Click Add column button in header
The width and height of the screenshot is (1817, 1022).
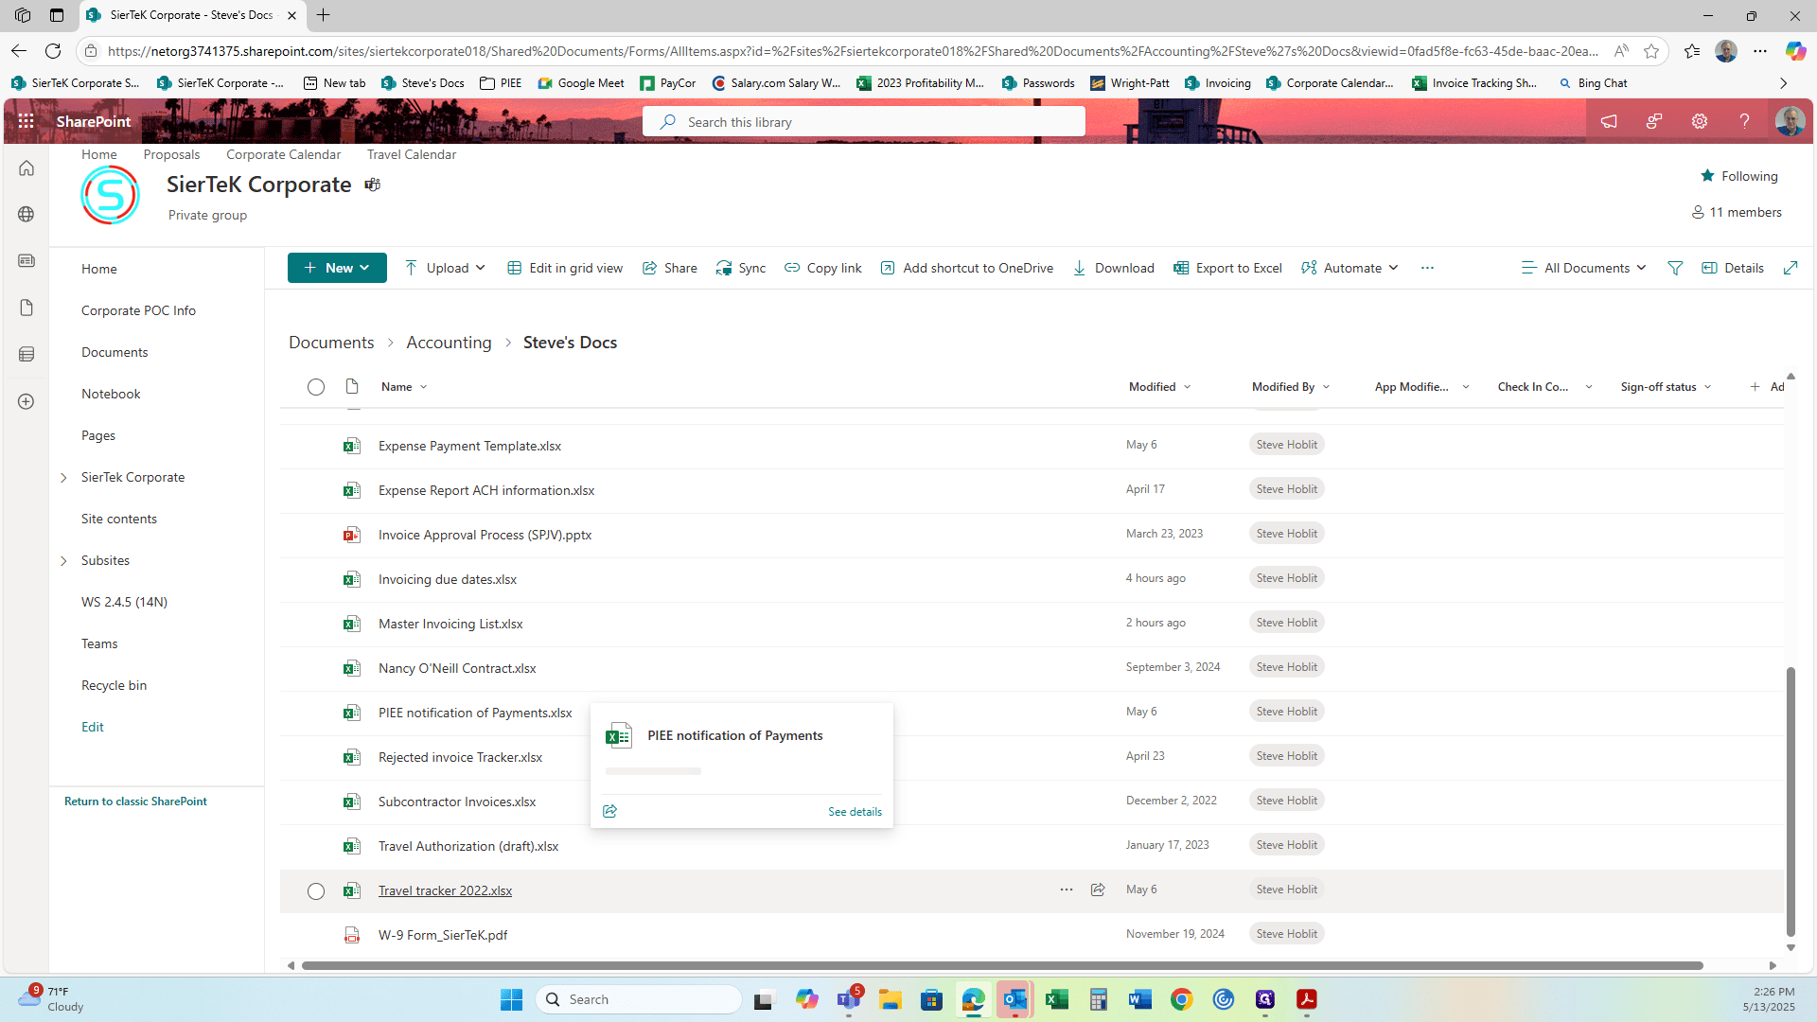pos(1766,387)
